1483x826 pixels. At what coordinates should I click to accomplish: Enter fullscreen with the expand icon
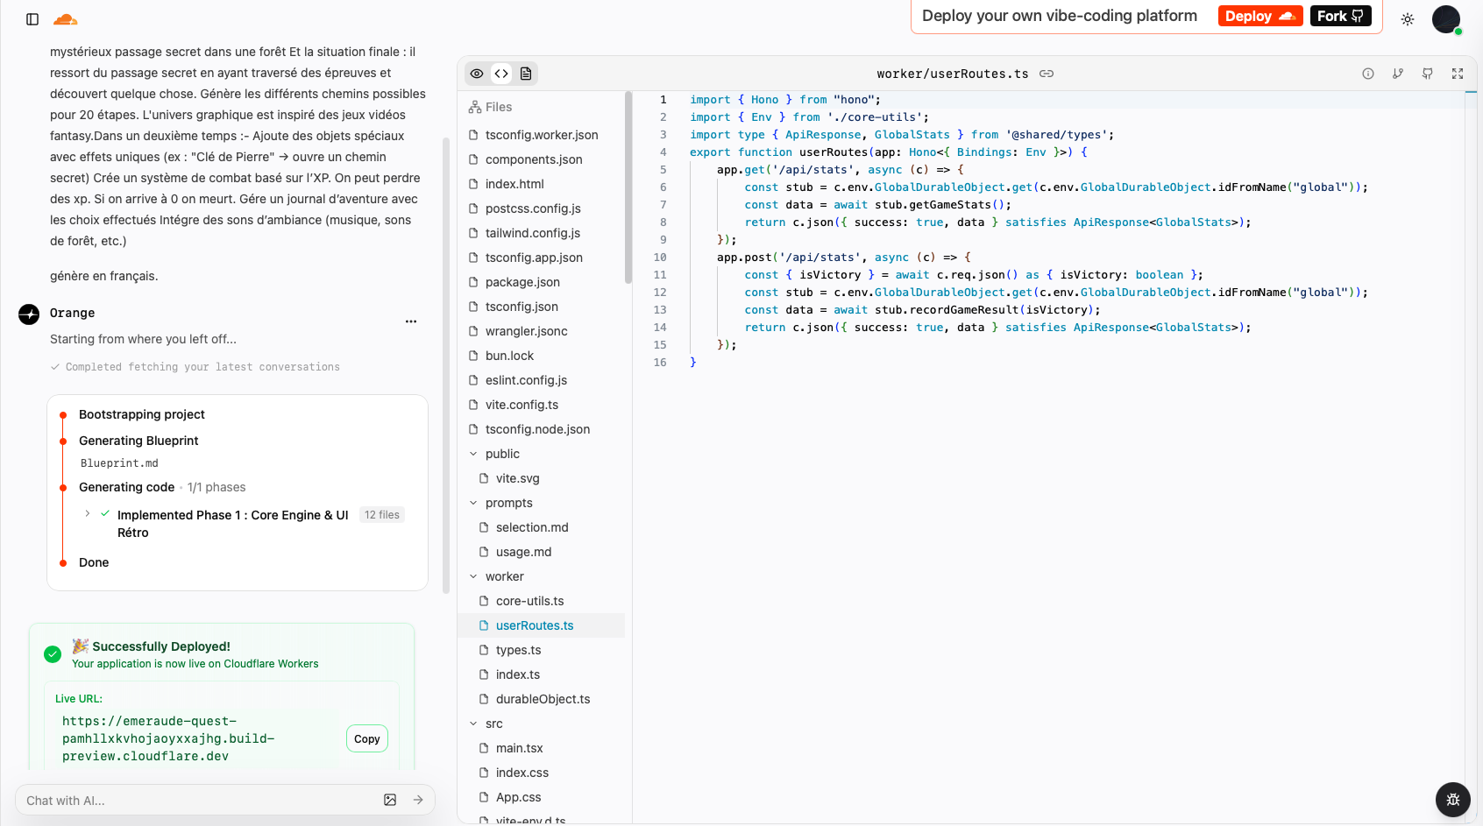pos(1457,74)
